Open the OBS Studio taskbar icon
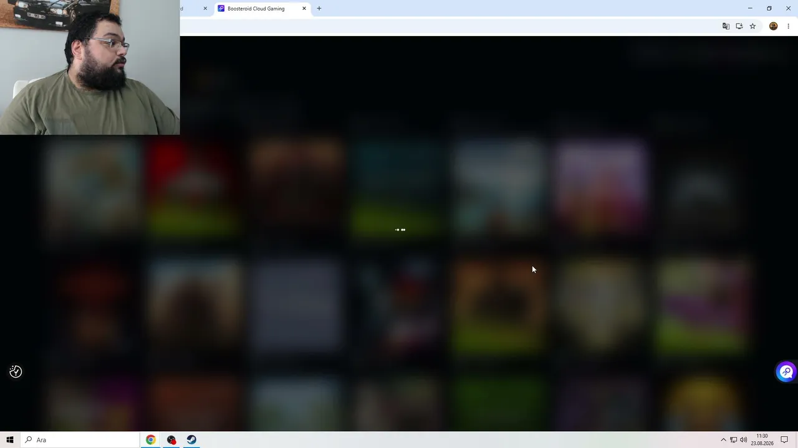Image resolution: width=798 pixels, height=448 pixels. pyautogui.click(x=171, y=440)
